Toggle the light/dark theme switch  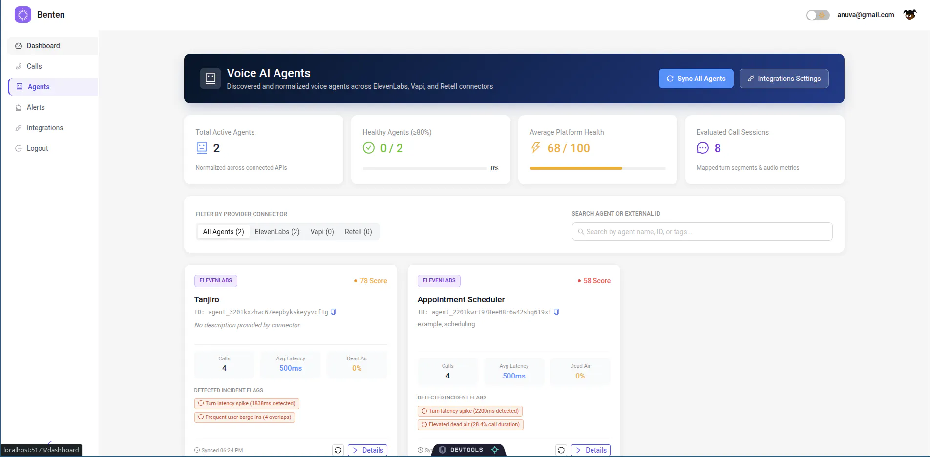(818, 15)
